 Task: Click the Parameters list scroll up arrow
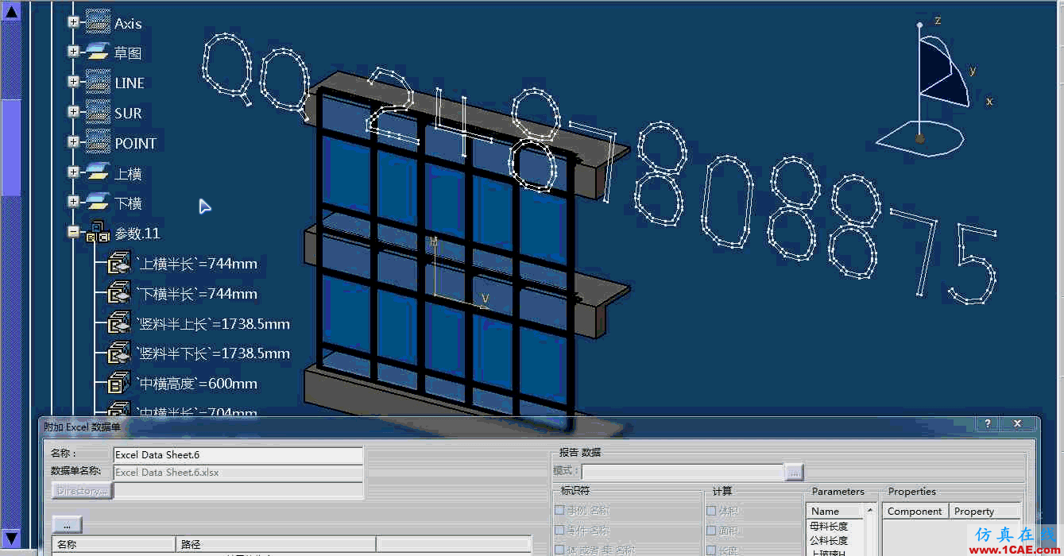[x=870, y=511]
